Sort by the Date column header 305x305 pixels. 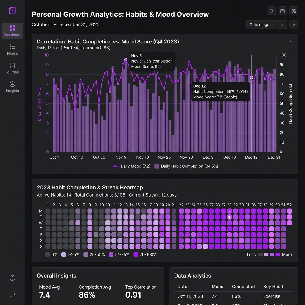click(x=182, y=287)
